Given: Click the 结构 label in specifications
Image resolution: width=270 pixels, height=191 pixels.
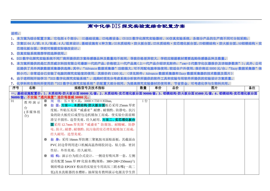Looking at the screenshot, I should [x=55, y=156].
